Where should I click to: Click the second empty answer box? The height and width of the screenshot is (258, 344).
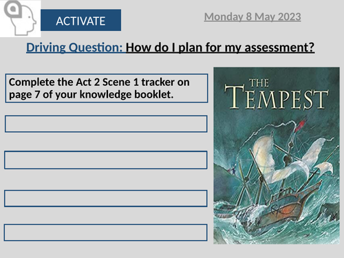tap(106, 160)
